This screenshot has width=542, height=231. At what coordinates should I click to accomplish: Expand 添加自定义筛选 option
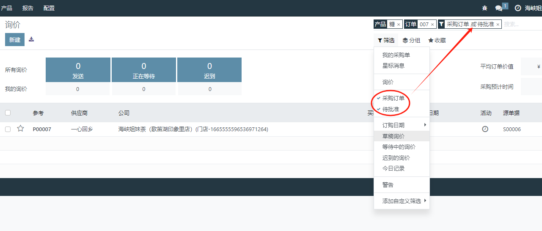401,201
